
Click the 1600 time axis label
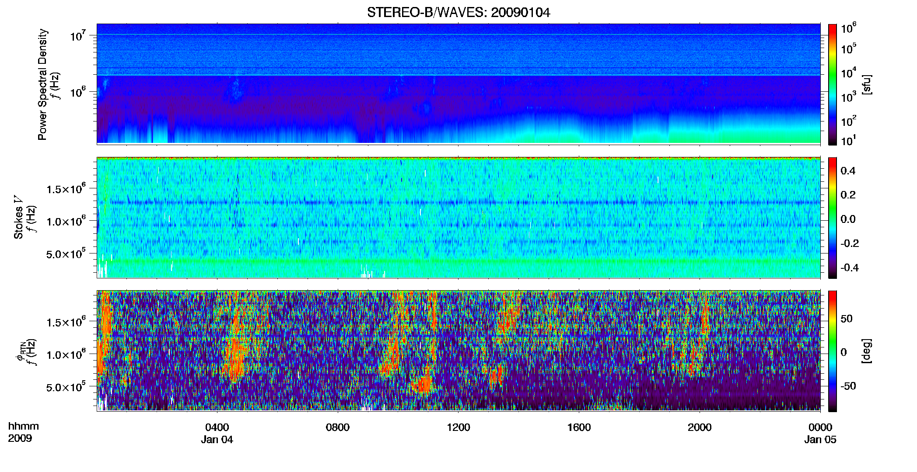coord(579,427)
